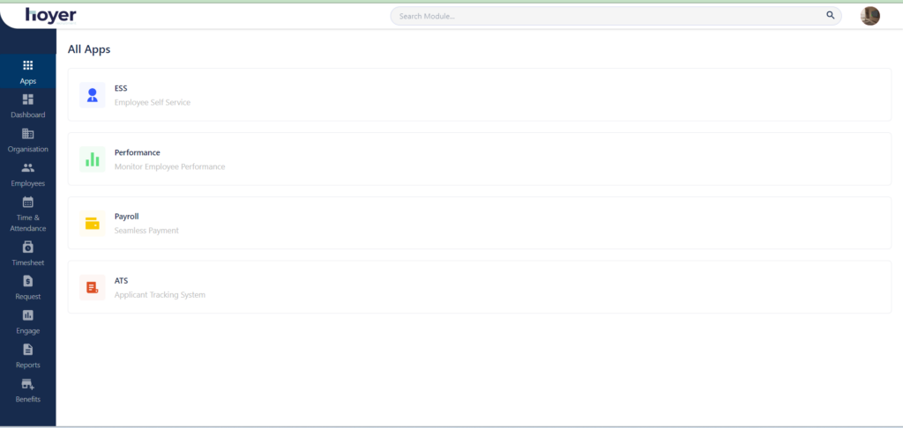
Task: Open the ATS app title
Action: (121, 281)
